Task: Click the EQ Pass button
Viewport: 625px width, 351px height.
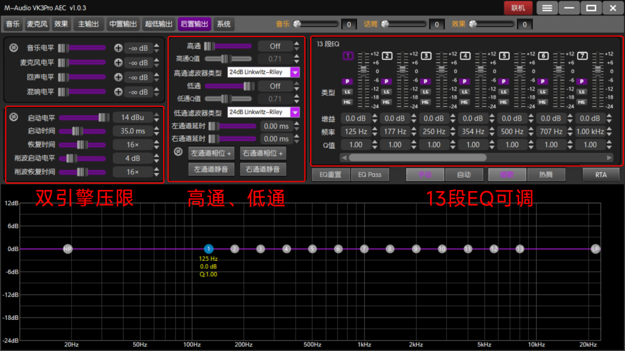Action: [370, 174]
